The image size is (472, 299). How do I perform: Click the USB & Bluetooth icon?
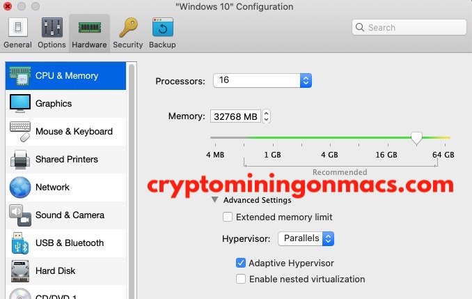(20, 243)
